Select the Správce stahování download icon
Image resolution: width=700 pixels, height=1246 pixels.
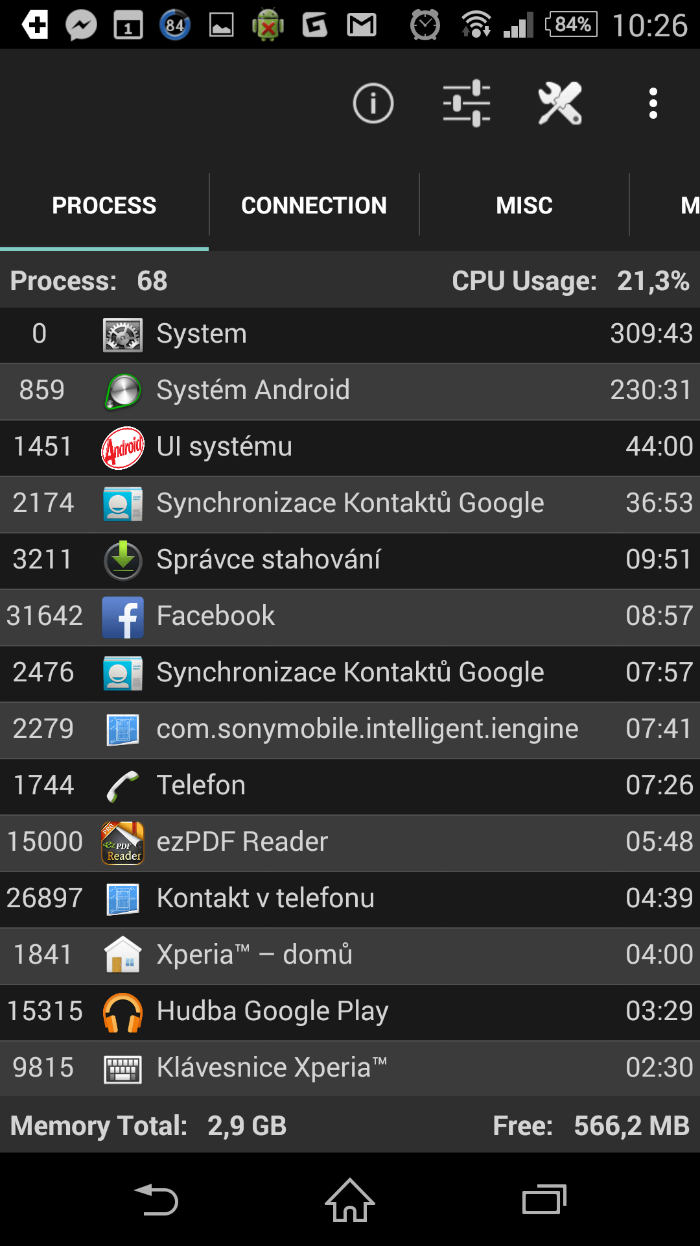pos(123,560)
